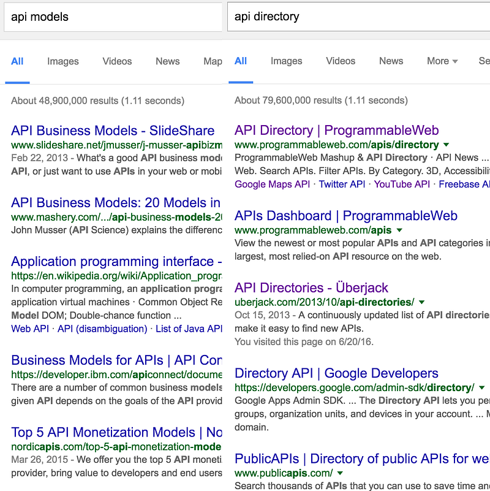This screenshot has width=490, height=491.
Task: Focus the 'api directory' search field
Action: coord(358,17)
